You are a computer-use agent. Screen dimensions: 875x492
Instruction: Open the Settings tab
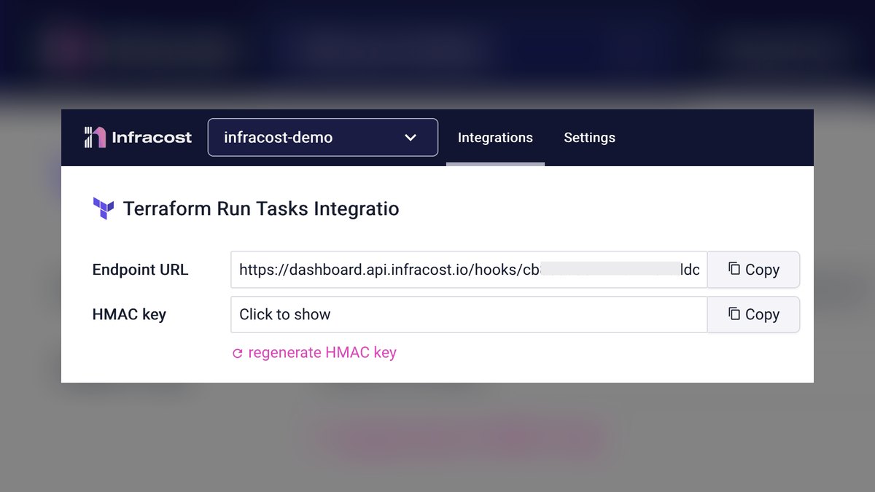(589, 138)
